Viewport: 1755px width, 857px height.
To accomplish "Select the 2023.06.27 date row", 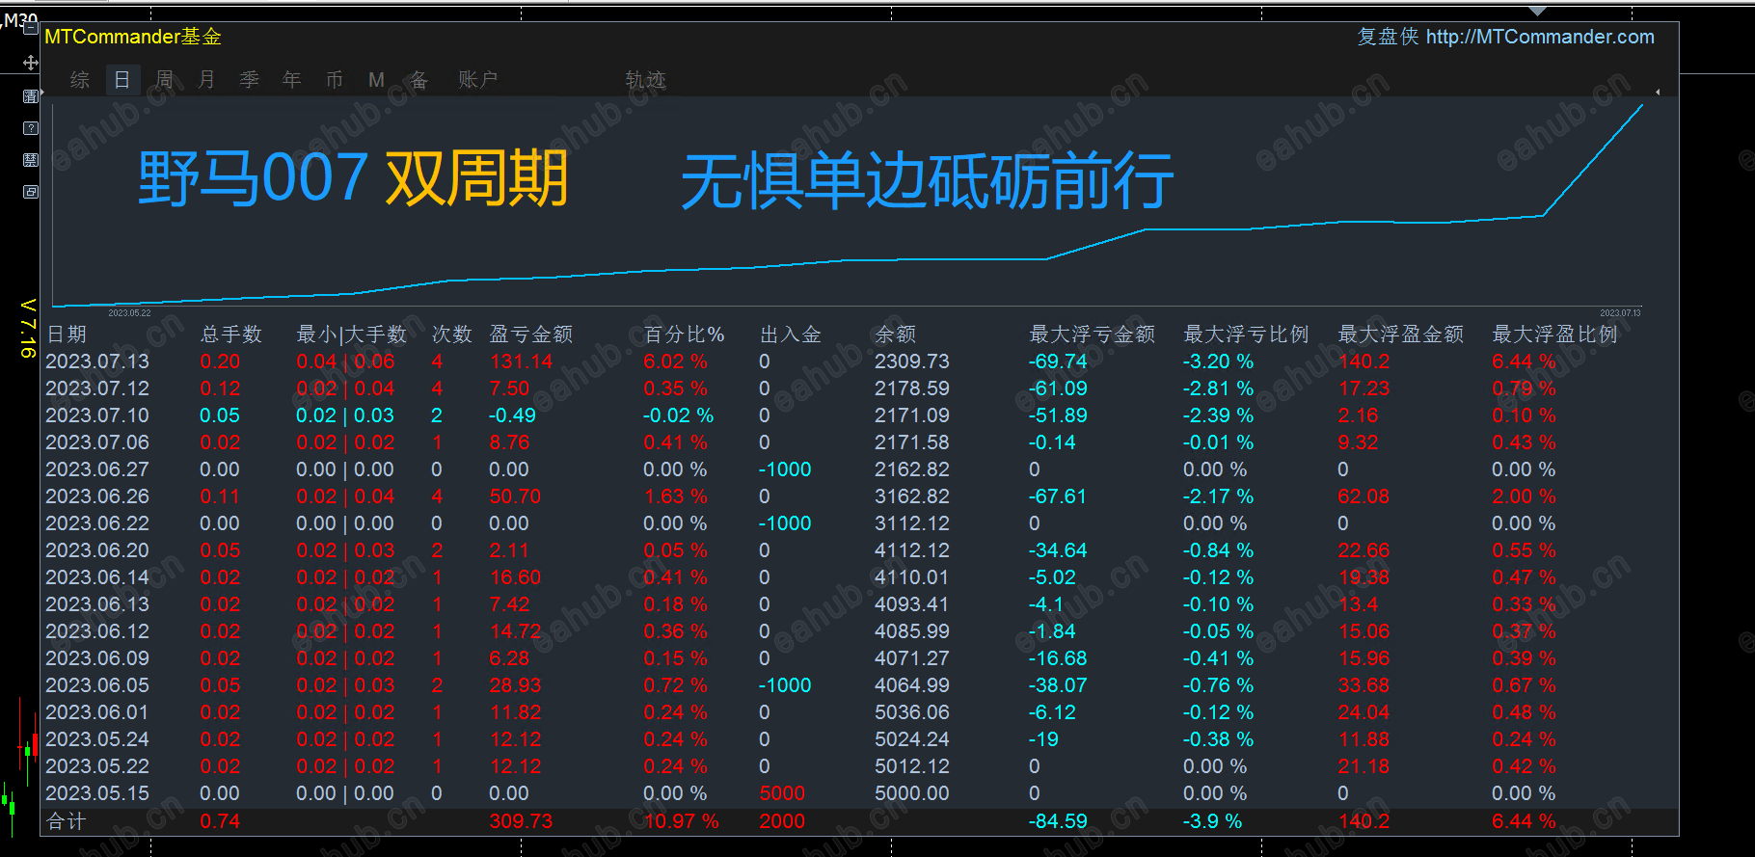I will pyautogui.click(x=97, y=469).
